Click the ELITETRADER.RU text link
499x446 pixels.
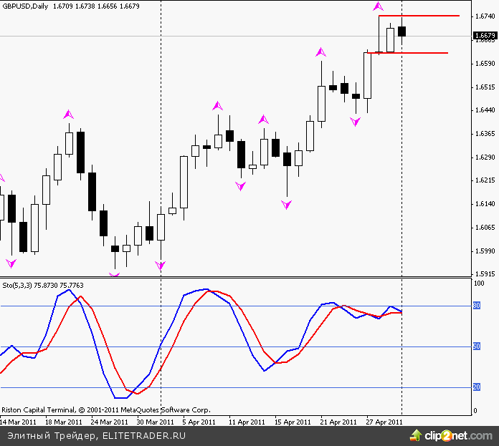click(144, 435)
